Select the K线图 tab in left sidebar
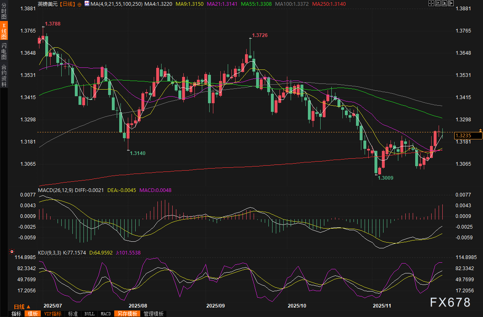The width and height of the screenshot is (483, 317). click(x=4, y=31)
